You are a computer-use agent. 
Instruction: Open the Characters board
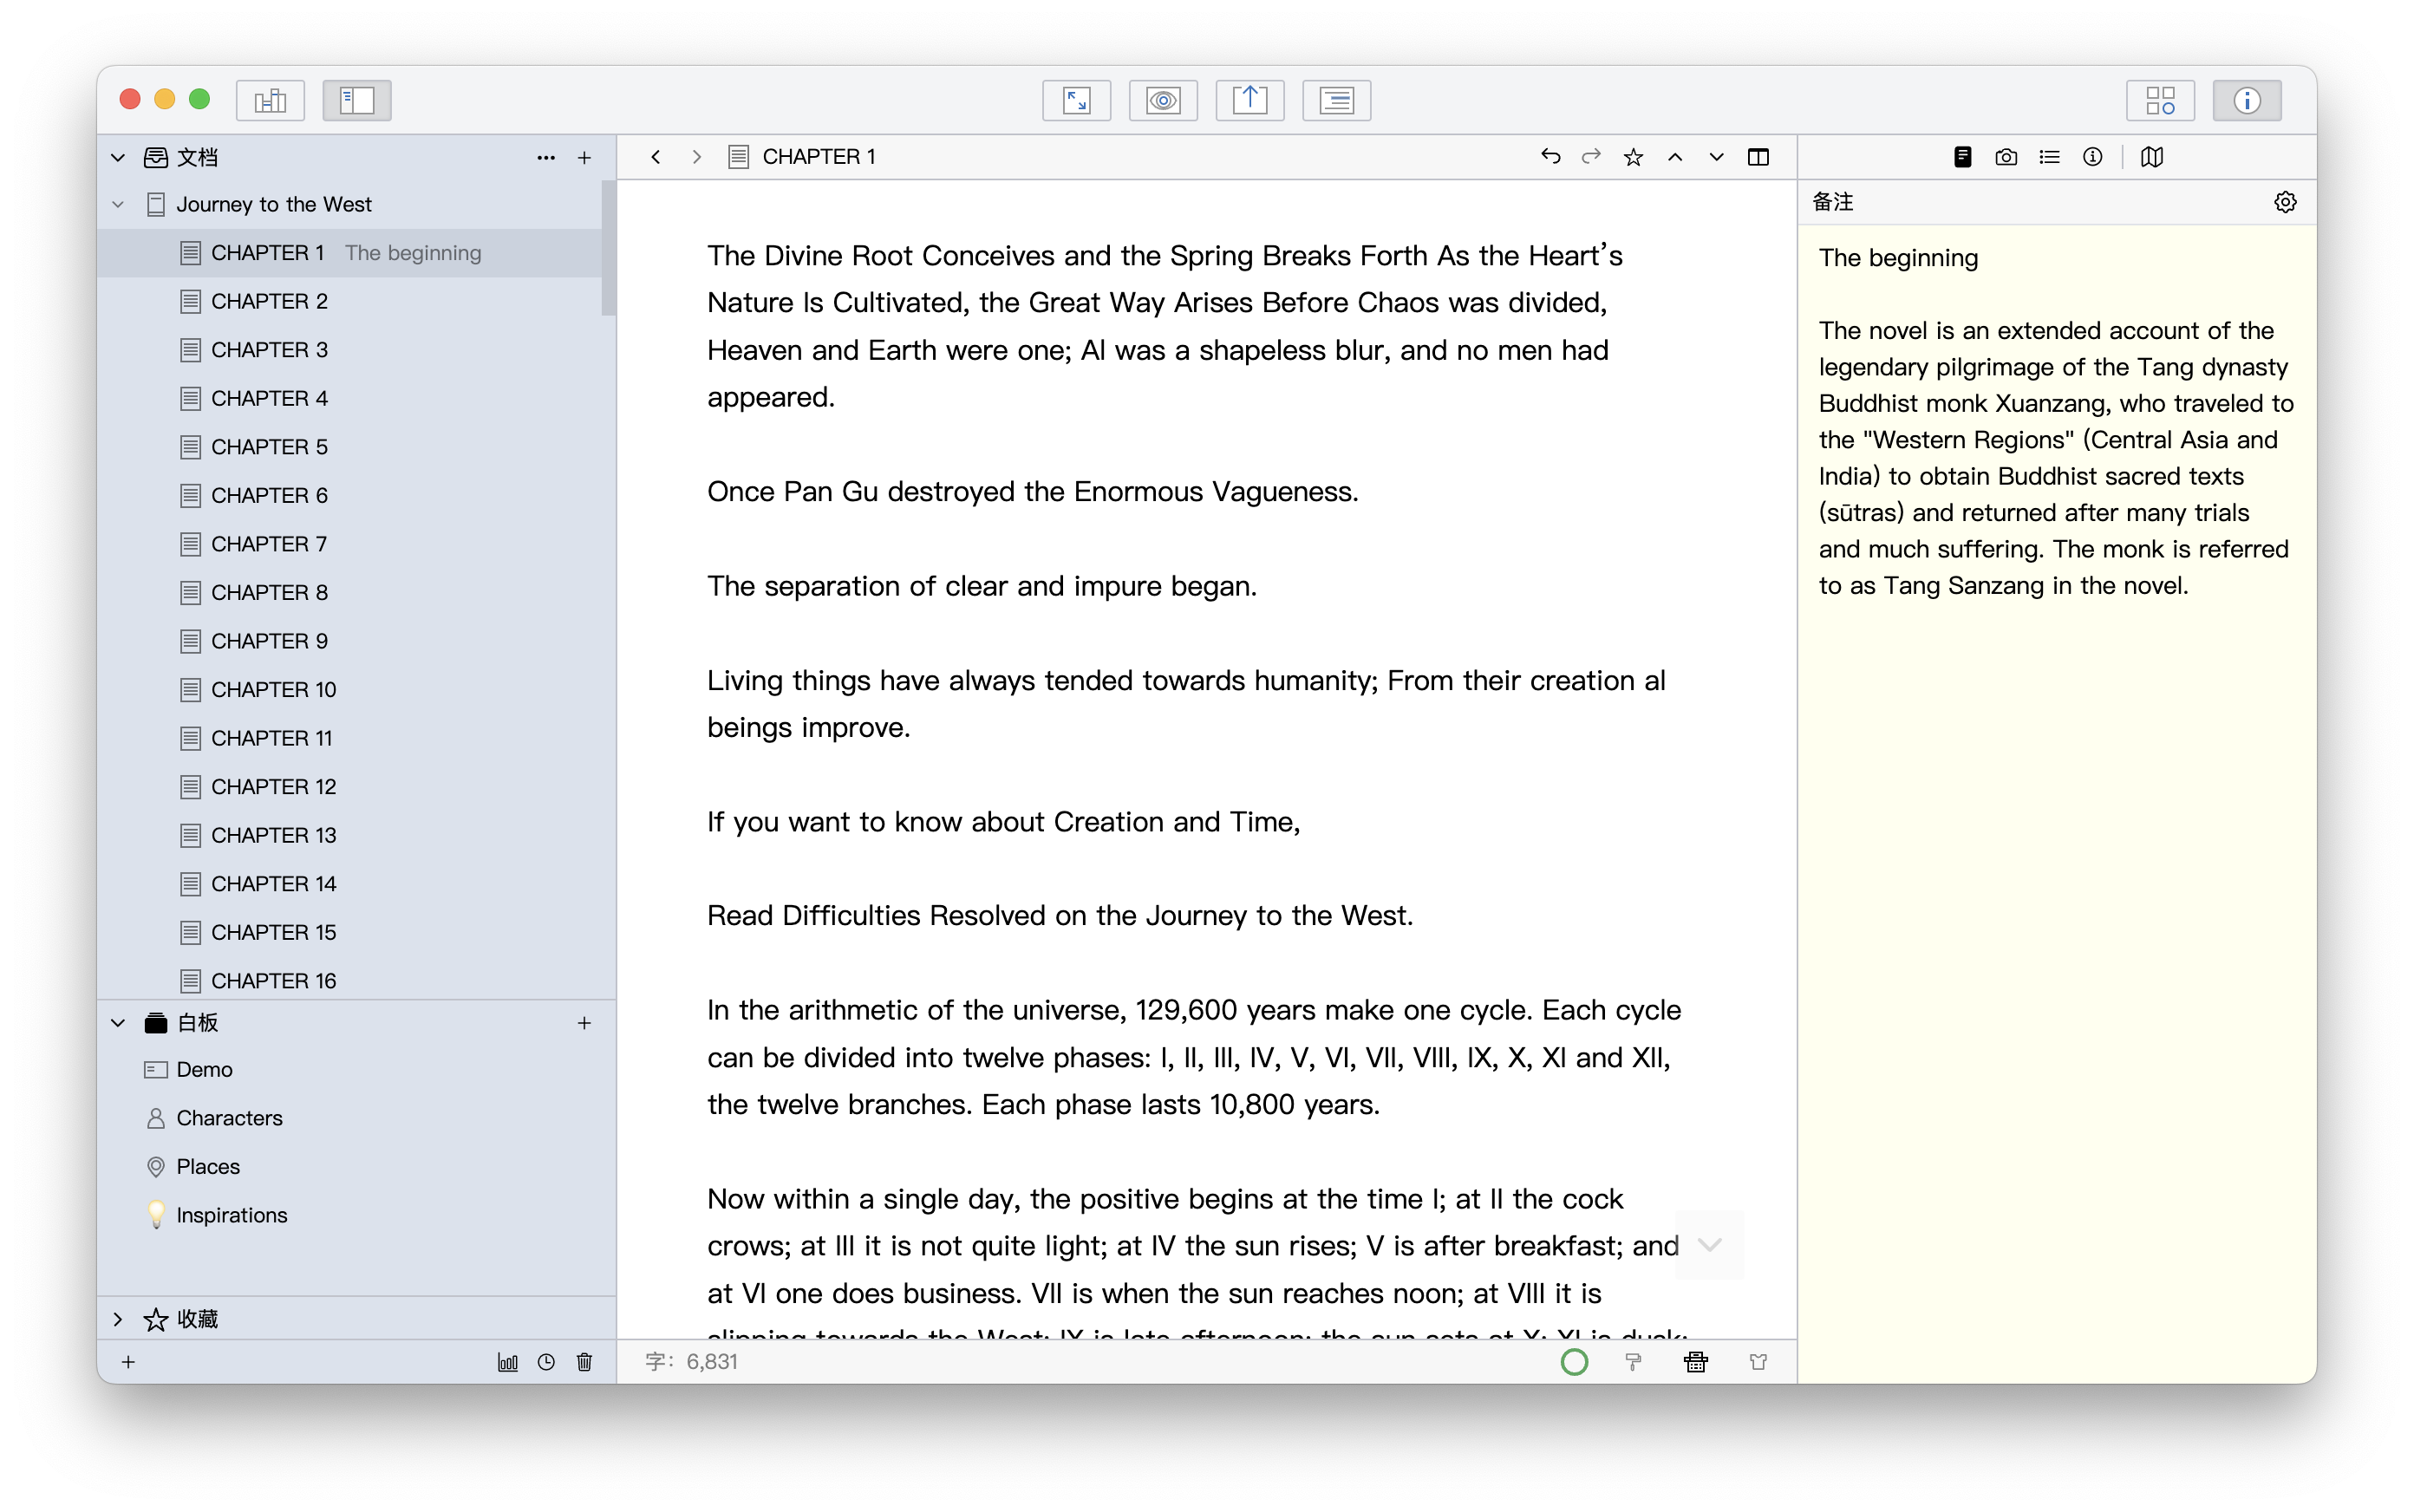coord(356,1118)
